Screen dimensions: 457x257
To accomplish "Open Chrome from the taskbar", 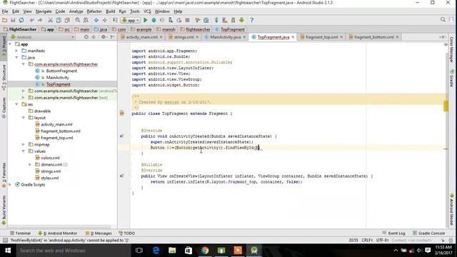I will [205, 251].
